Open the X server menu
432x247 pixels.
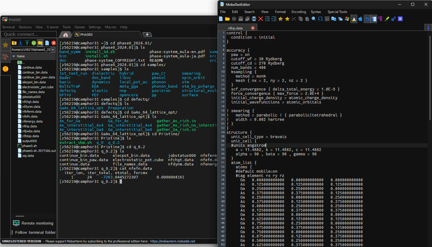[x=53, y=27]
